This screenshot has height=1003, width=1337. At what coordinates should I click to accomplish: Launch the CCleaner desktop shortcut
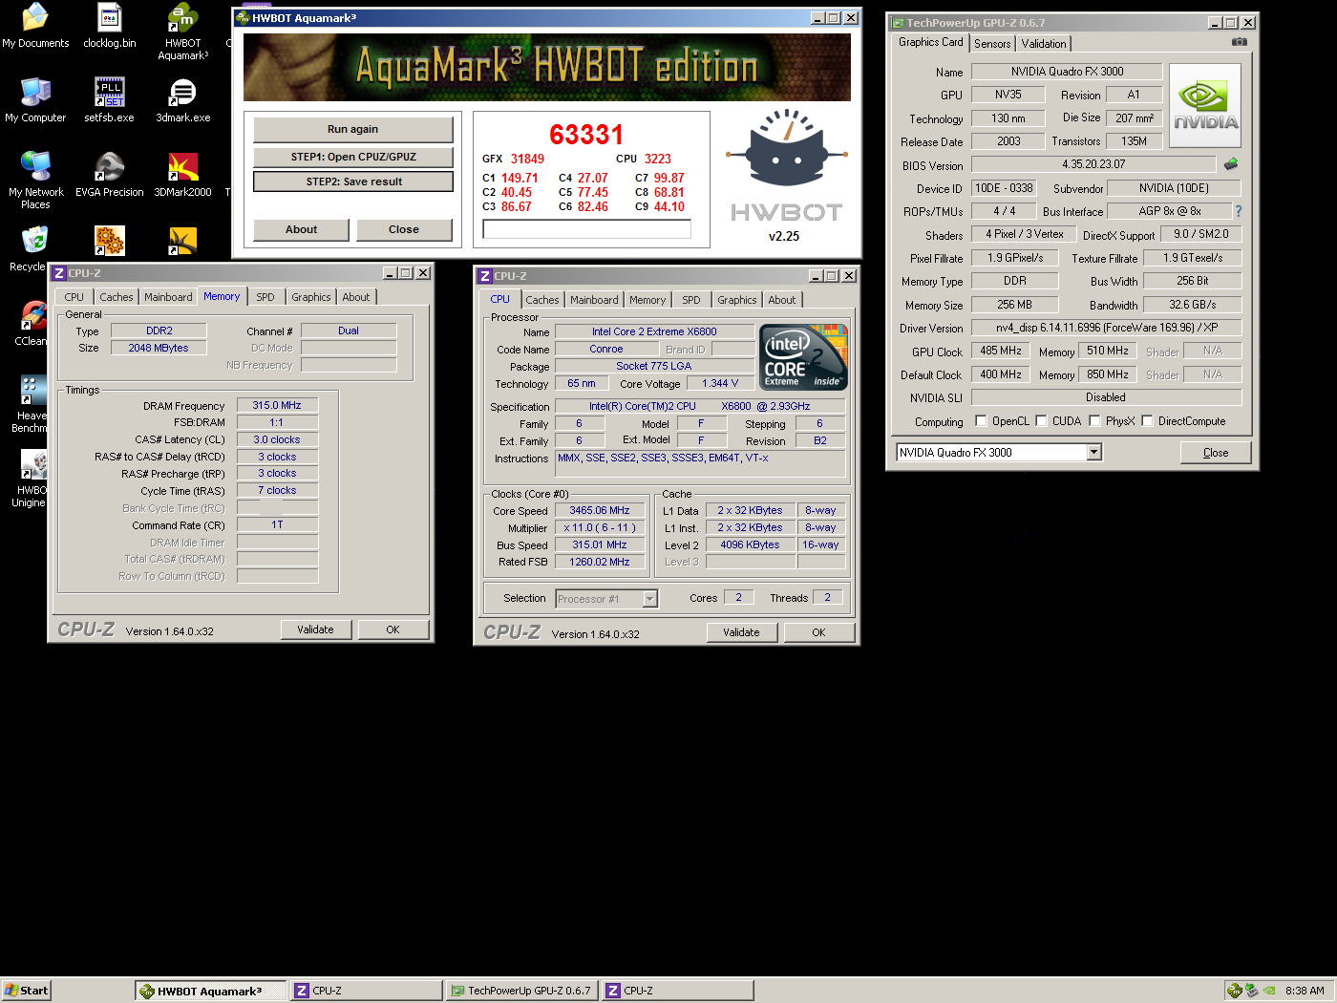[x=33, y=315]
